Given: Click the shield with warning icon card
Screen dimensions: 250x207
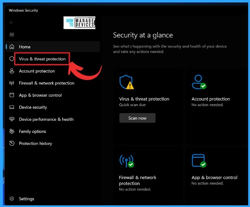Looking at the screenshot, I should (127, 82).
